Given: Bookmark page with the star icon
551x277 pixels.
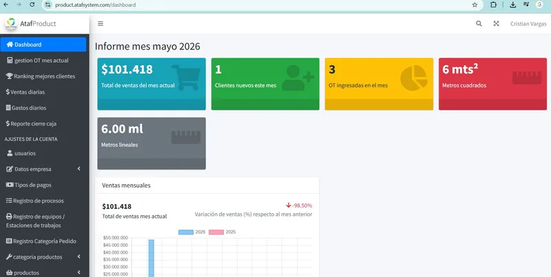Looking at the screenshot, I should (x=475, y=5).
